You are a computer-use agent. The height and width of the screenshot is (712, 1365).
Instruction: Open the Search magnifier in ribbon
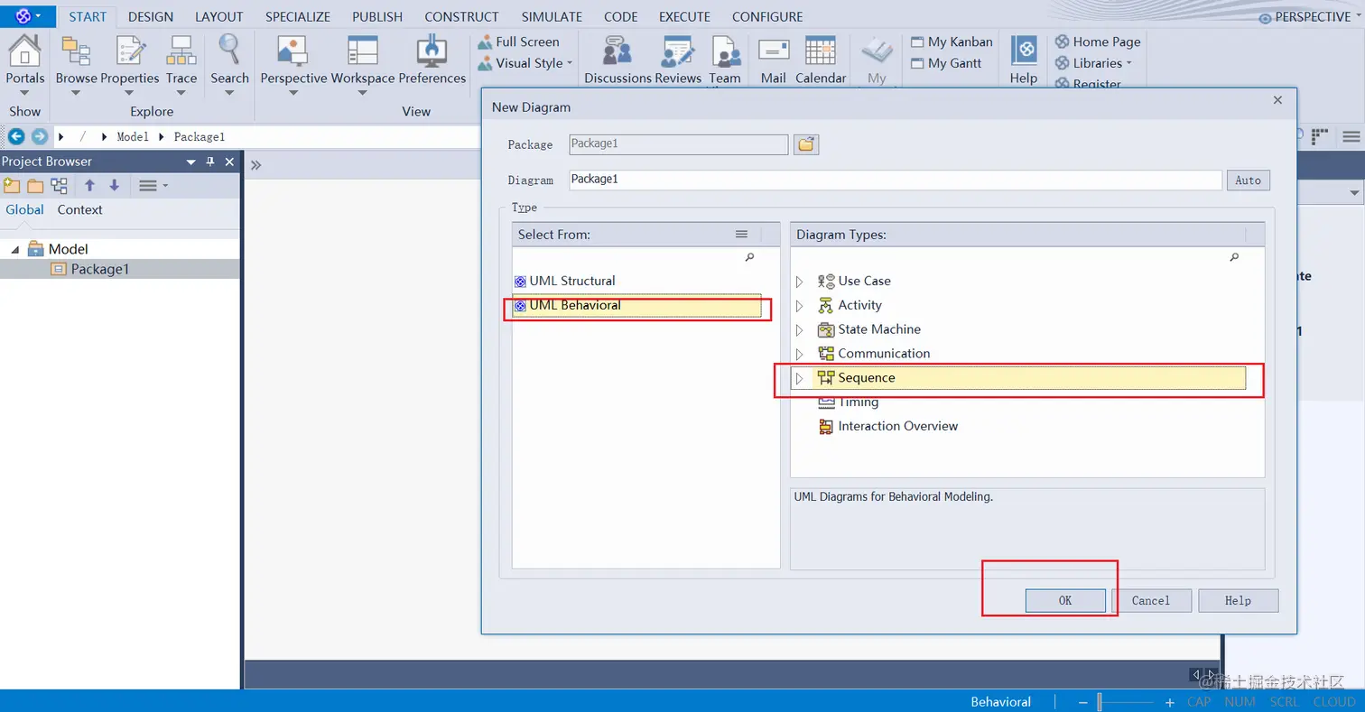(x=229, y=49)
